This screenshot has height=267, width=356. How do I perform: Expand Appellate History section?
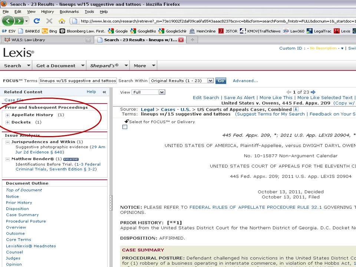point(7,115)
